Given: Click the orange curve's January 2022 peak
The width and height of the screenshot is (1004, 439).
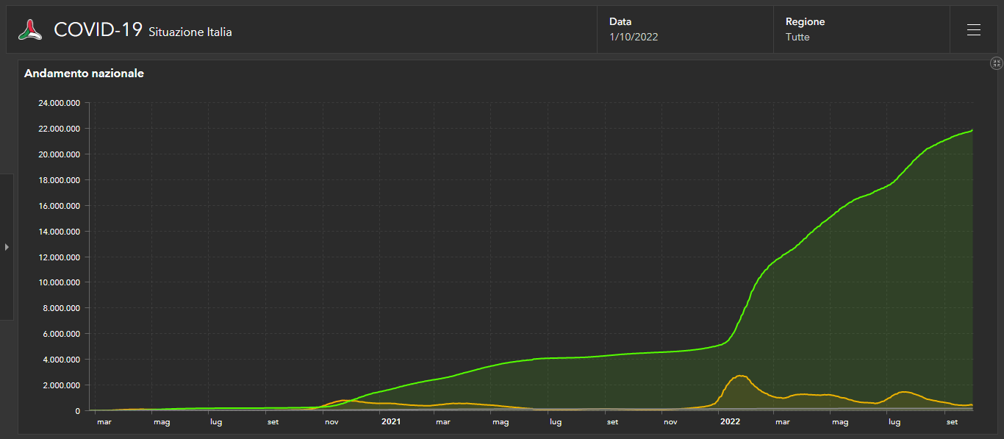Looking at the screenshot, I should [x=741, y=376].
